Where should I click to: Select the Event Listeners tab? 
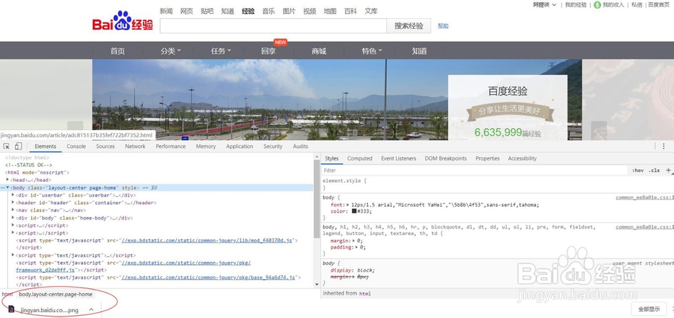pyautogui.click(x=398, y=158)
